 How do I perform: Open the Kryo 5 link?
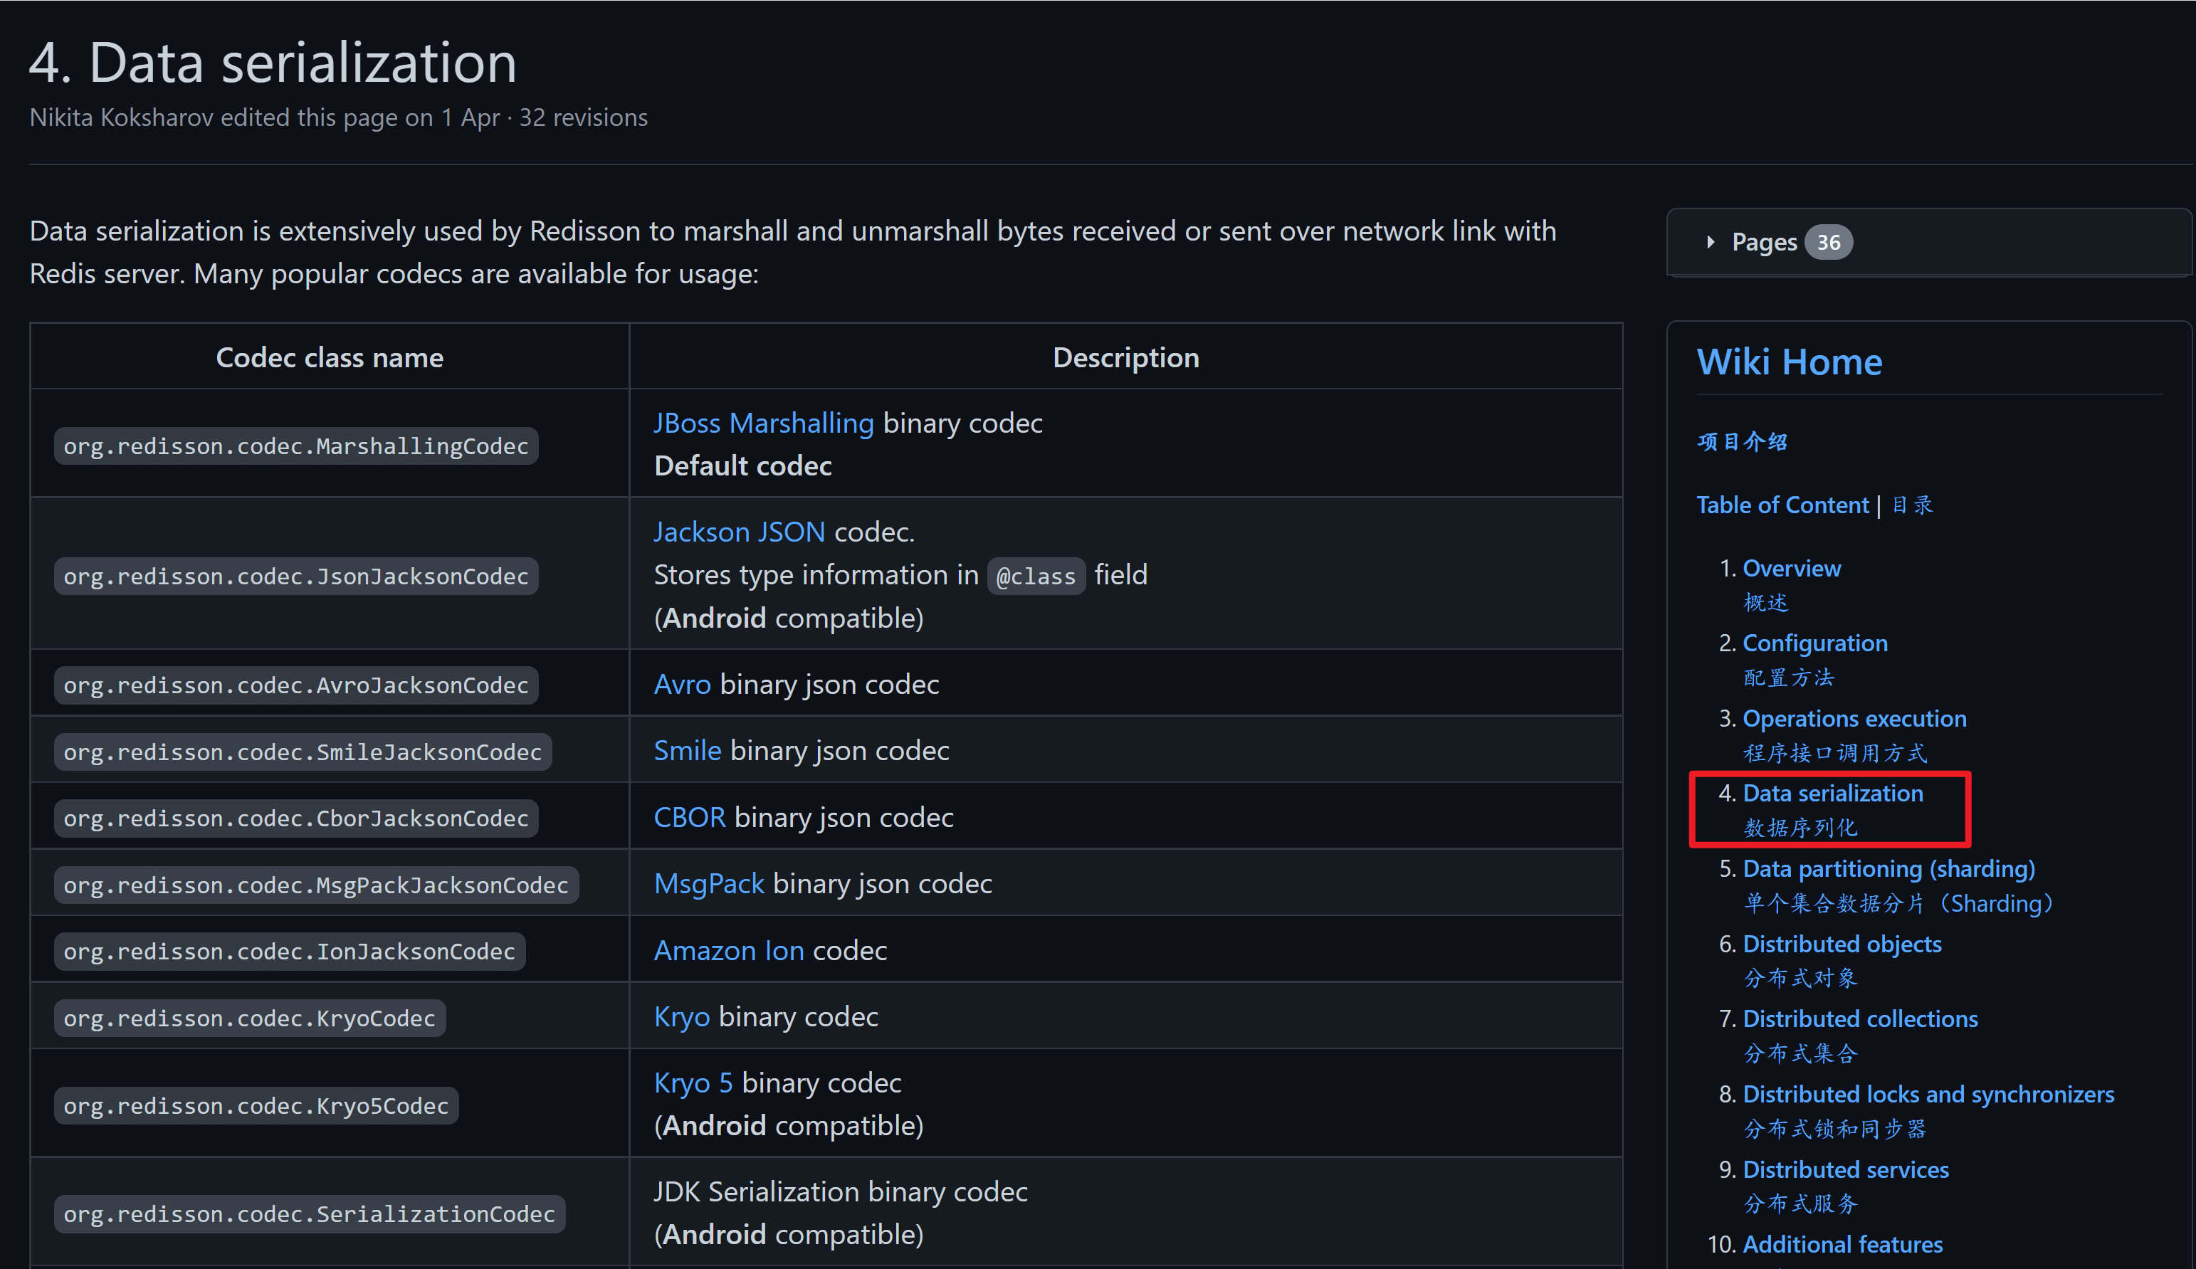[693, 1083]
